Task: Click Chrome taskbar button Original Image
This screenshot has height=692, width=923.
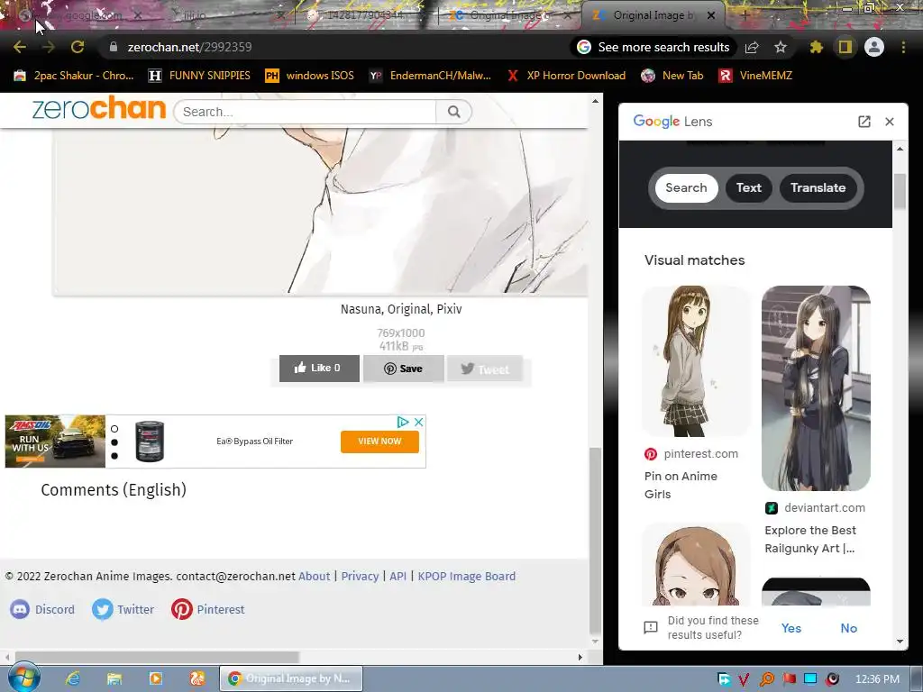Action: pos(291,678)
